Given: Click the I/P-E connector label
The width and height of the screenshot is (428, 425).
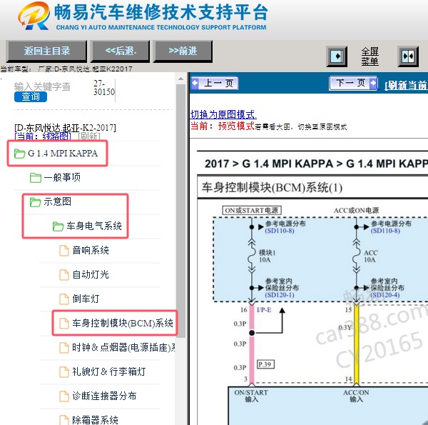Looking at the screenshot, I should pos(264,310).
